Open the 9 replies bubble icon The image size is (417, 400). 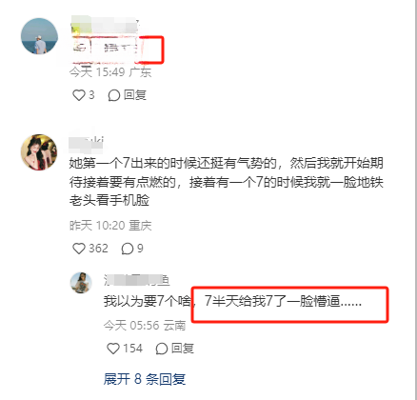[x=128, y=249]
